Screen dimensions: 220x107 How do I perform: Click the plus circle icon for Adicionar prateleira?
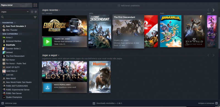[x=119, y=5]
